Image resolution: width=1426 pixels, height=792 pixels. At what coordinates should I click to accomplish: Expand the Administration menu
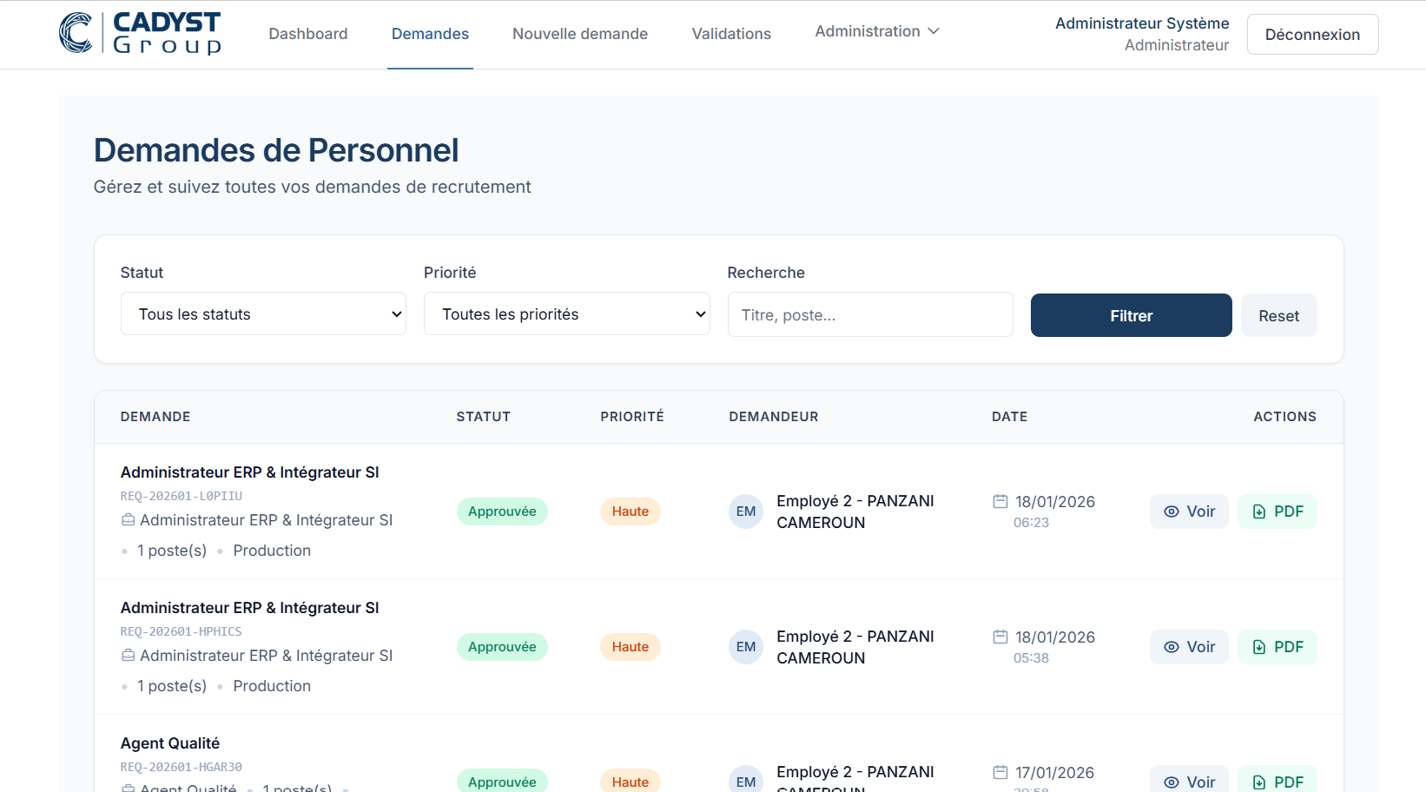pyautogui.click(x=877, y=31)
